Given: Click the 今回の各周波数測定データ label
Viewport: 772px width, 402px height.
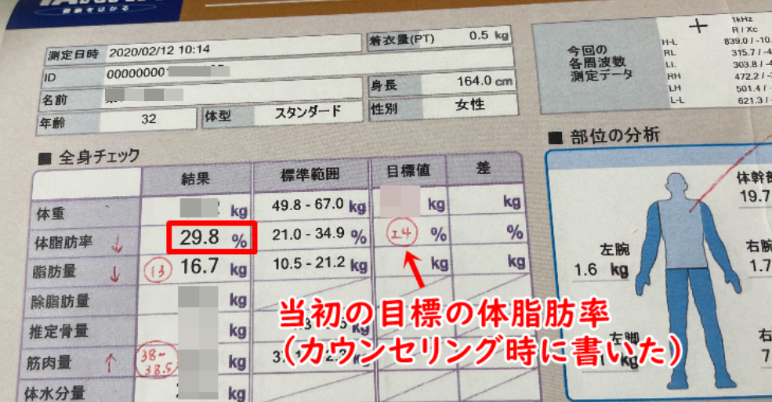Looking at the screenshot, I should [600, 63].
